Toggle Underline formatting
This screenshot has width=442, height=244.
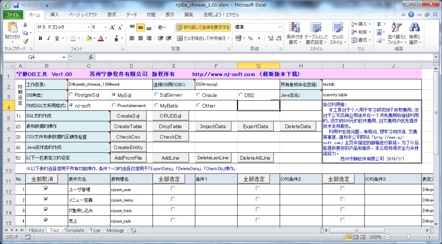click(57, 38)
